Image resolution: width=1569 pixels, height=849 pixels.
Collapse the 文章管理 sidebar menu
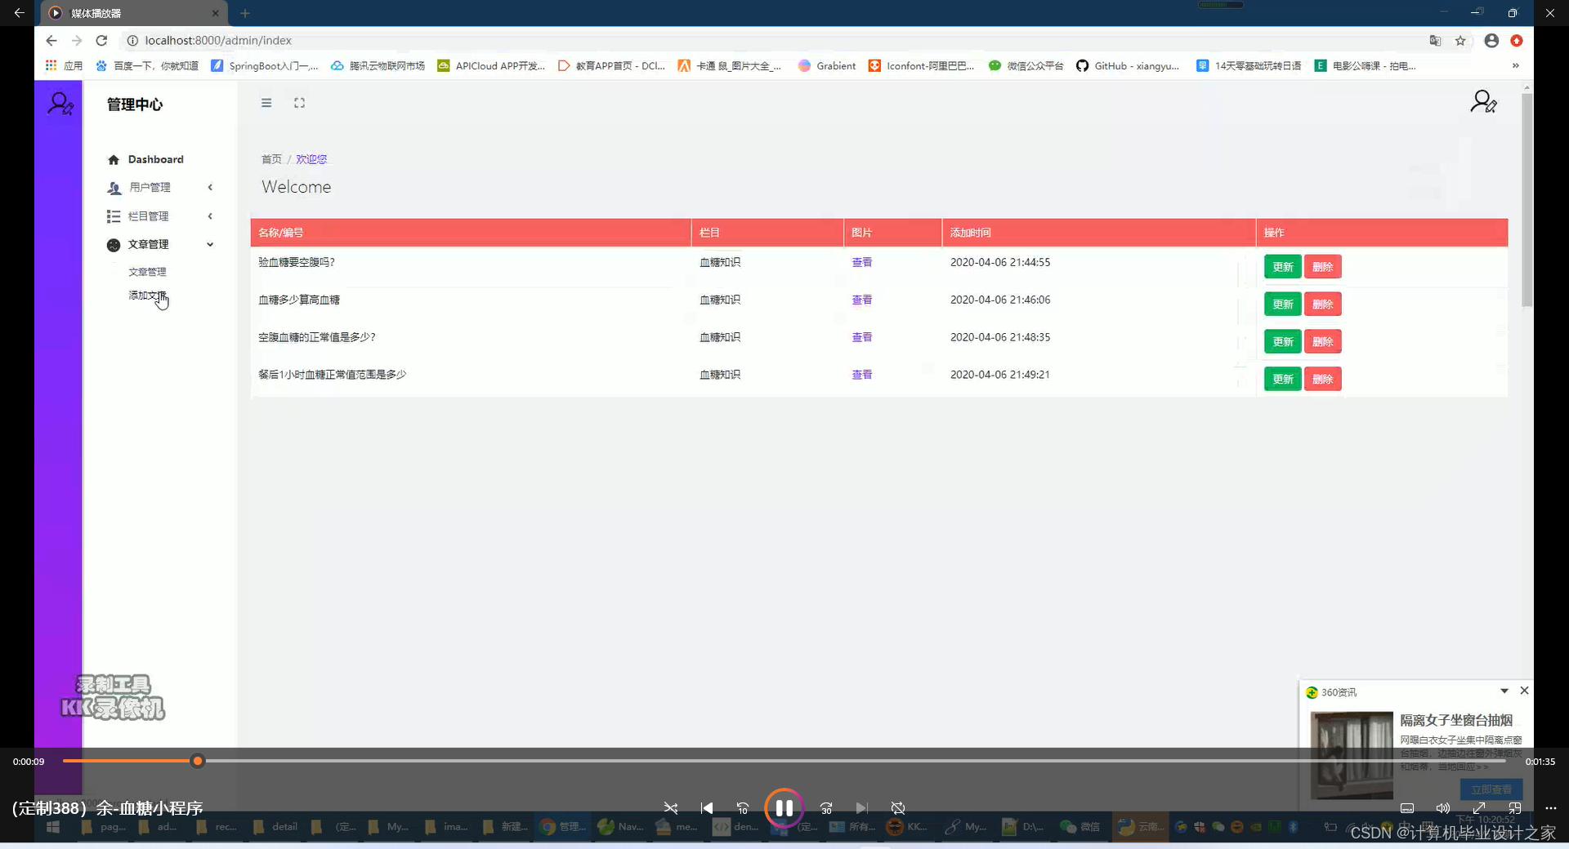[x=160, y=244]
